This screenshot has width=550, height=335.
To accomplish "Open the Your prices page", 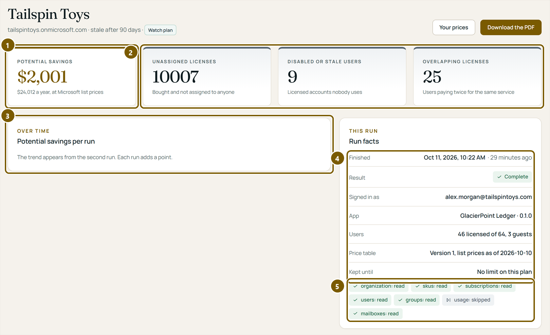I will (x=454, y=27).
